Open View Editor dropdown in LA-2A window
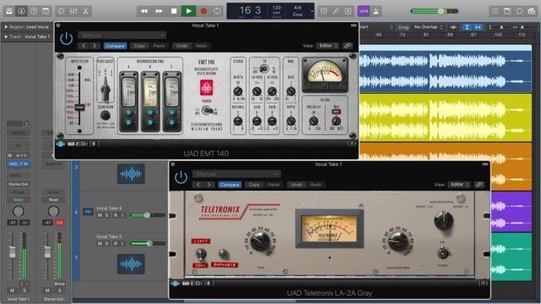The height and width of the screenshot is (304, 541). coord(459,185)
